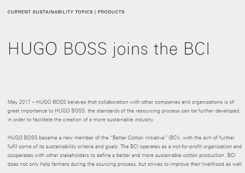245x173 pixels.
Task: Go to the PRODUCTS breadcrumb link
Action: click(x=111, y=12)
